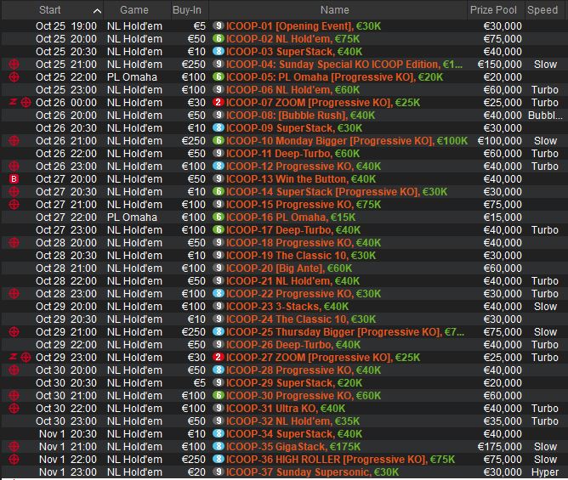Click the PL Omaha game cell for ICOOP-05
The width and height of the screenshot is (568, 480).
pyautogui.click(x=132, y=77)
